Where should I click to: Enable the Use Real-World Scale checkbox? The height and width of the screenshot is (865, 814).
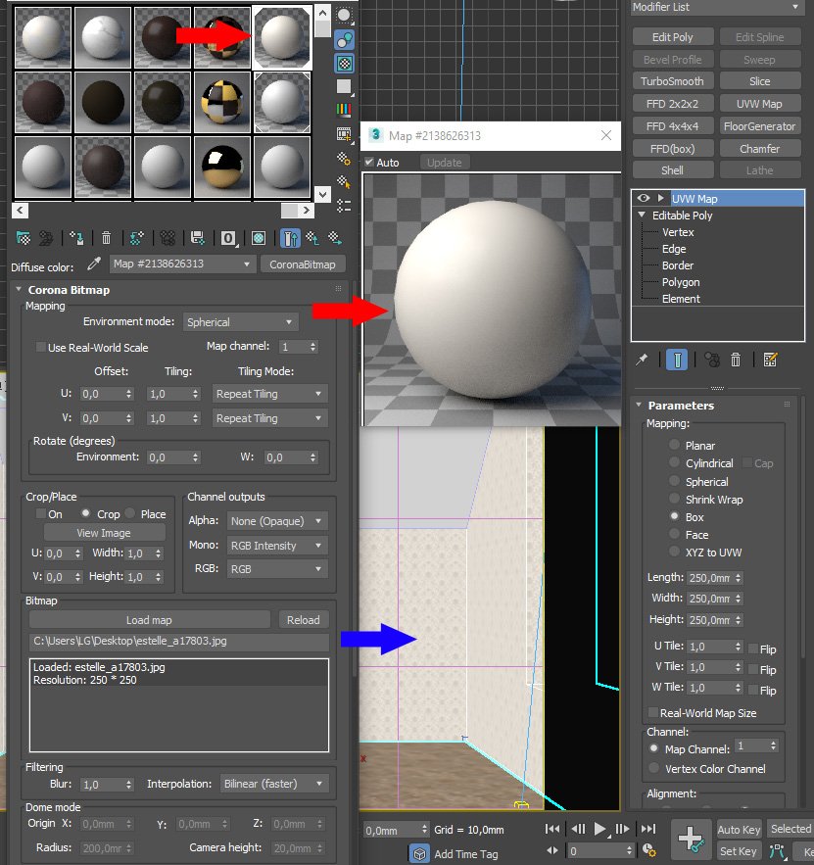[41, 348]
